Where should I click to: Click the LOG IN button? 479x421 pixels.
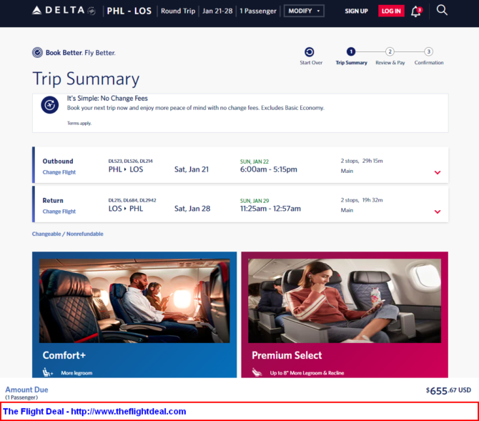[x=391, y=11]
